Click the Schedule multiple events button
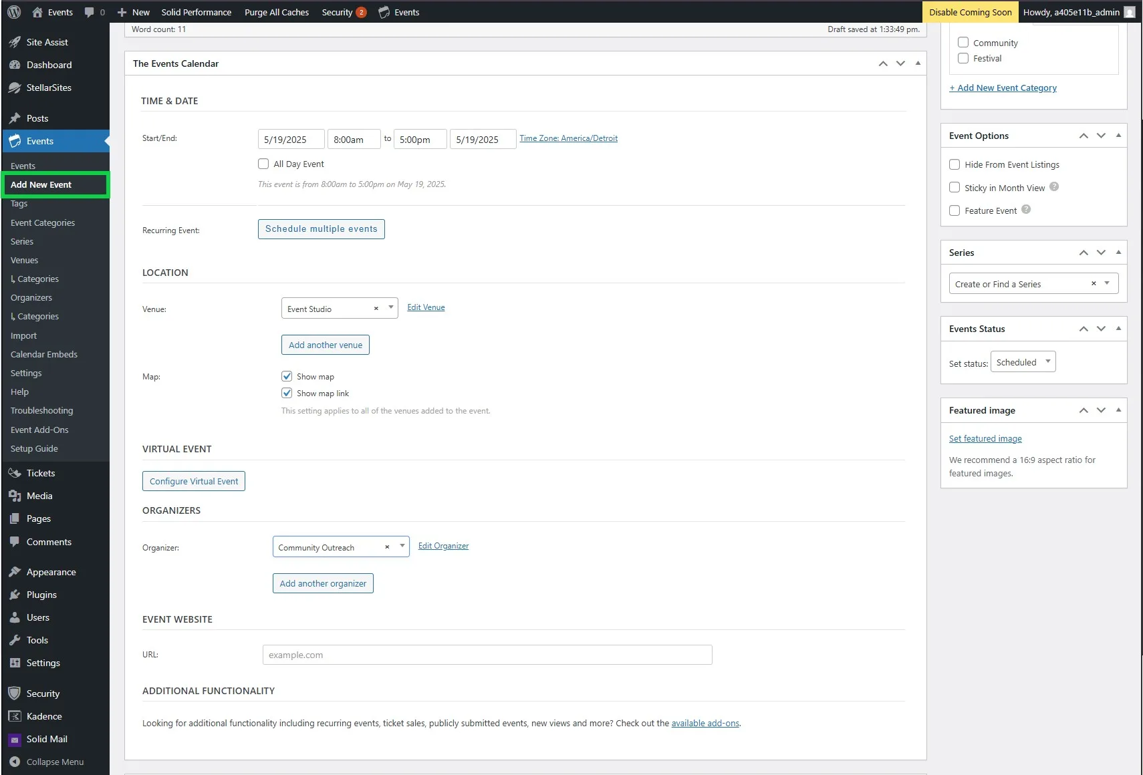The height and width of the screenshot is (775, 1143). tap(321, 228)
